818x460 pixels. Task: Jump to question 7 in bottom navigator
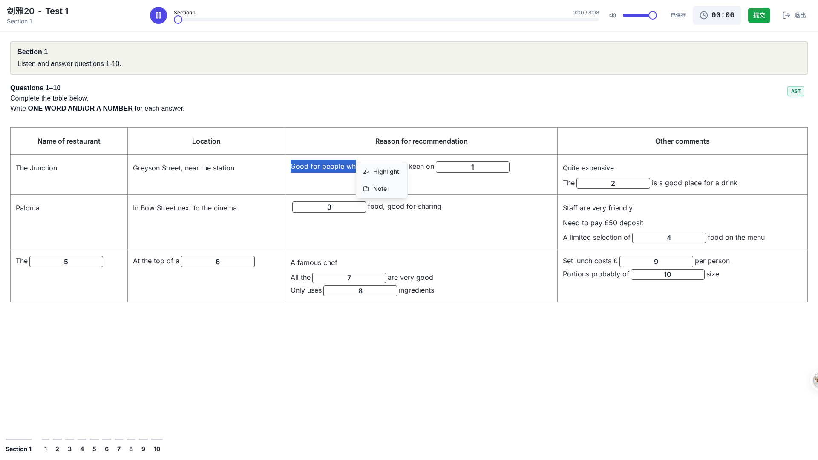click(x=119, y=448)
